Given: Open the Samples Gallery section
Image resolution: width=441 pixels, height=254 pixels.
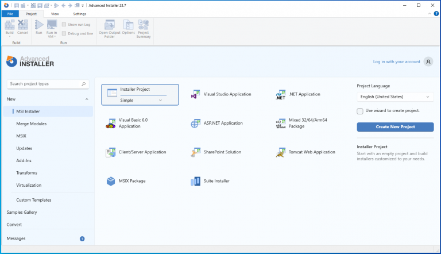Looking at the screenshot, I should coord(48,212).
